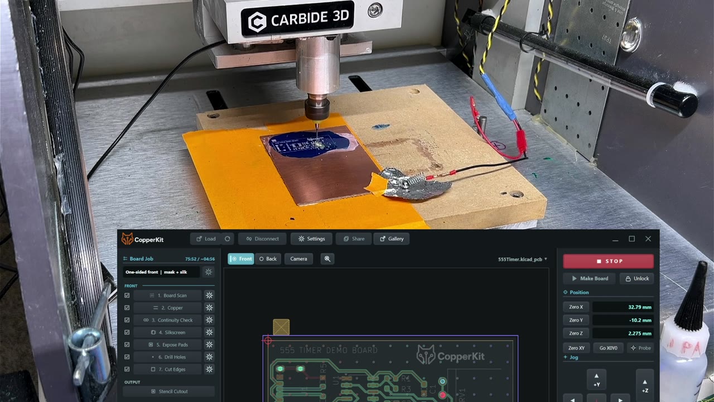The width and height of the screenshot is (714, 402).
Task: Click the 75:52 / ~04:56 job timer
Action: coord(200,259)
